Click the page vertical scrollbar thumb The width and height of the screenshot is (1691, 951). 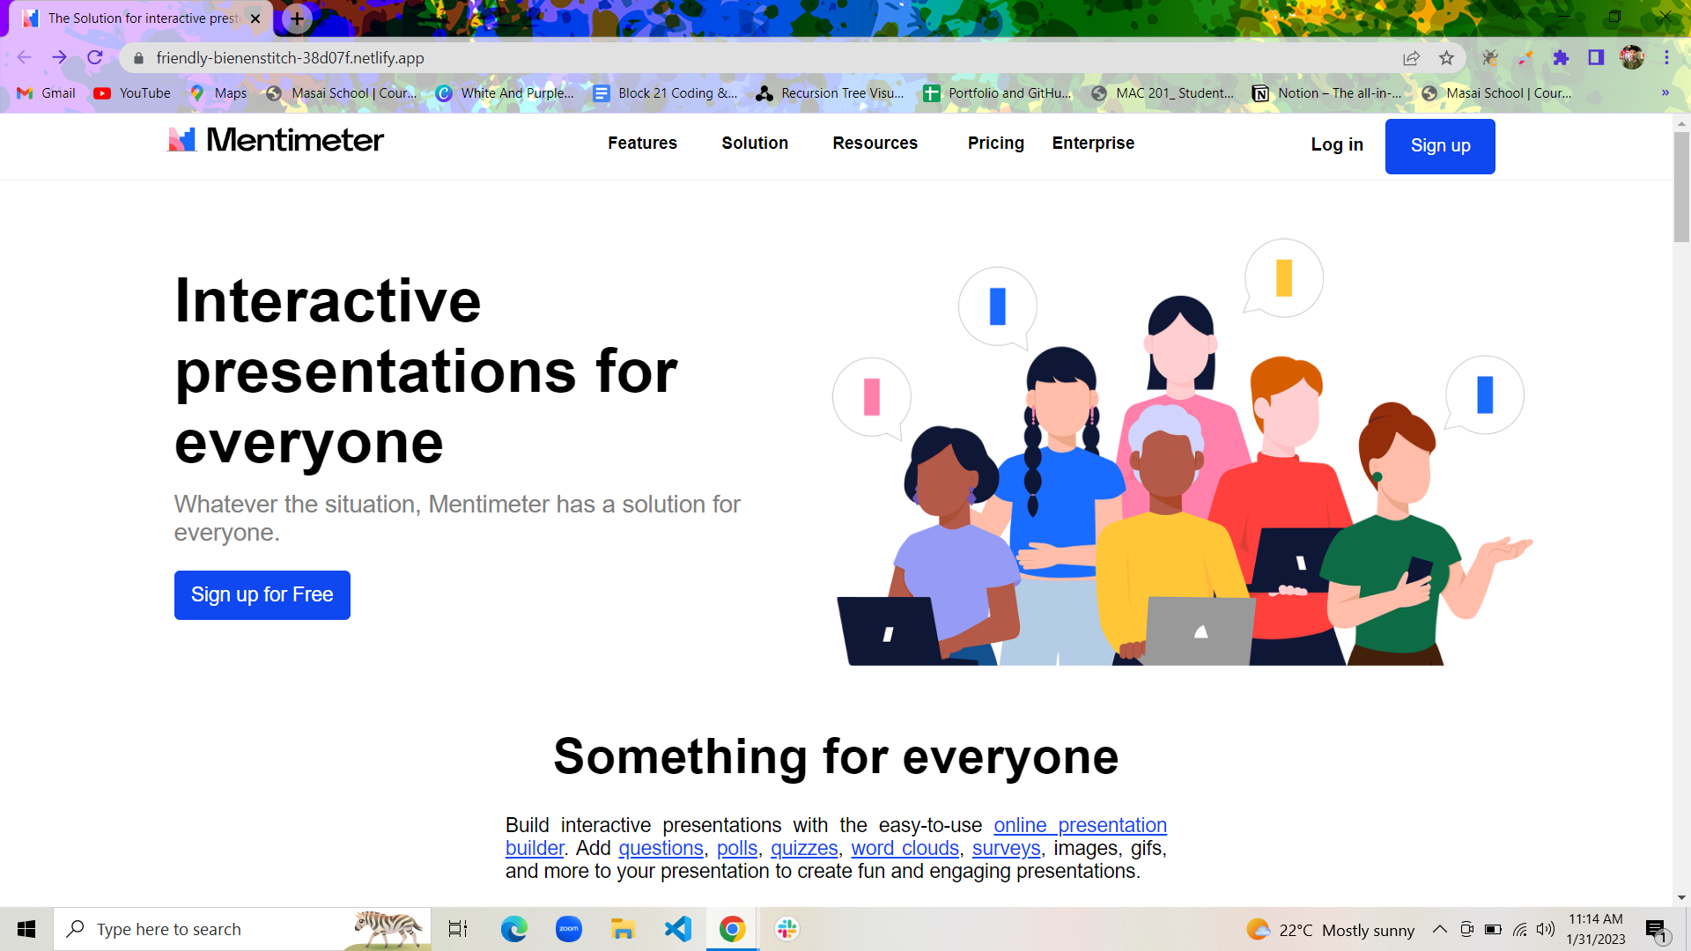point(1681,187)
